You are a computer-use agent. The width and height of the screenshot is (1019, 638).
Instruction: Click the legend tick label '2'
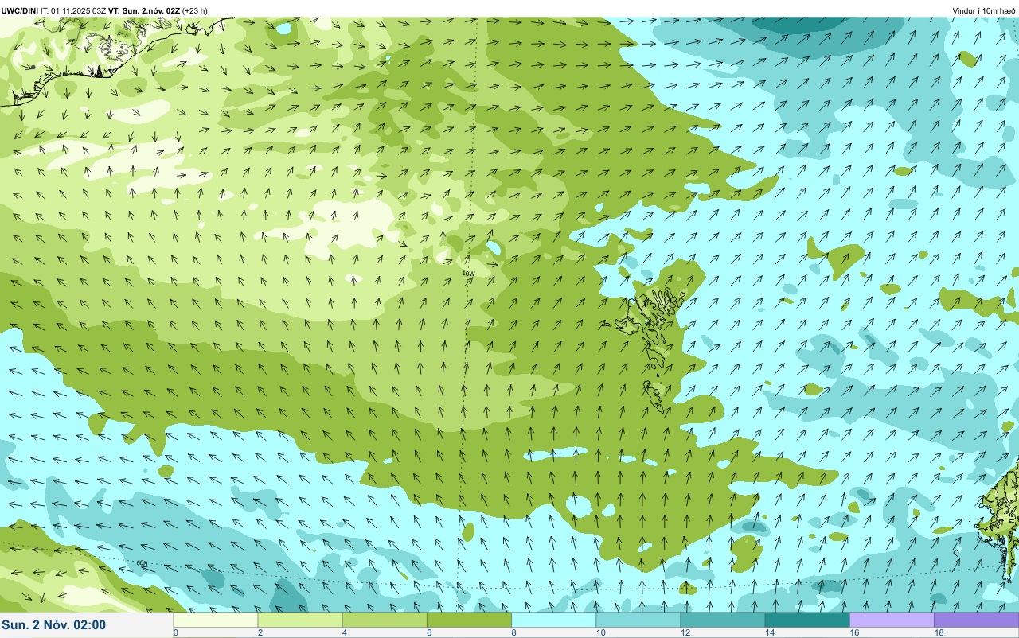point(260,632)
